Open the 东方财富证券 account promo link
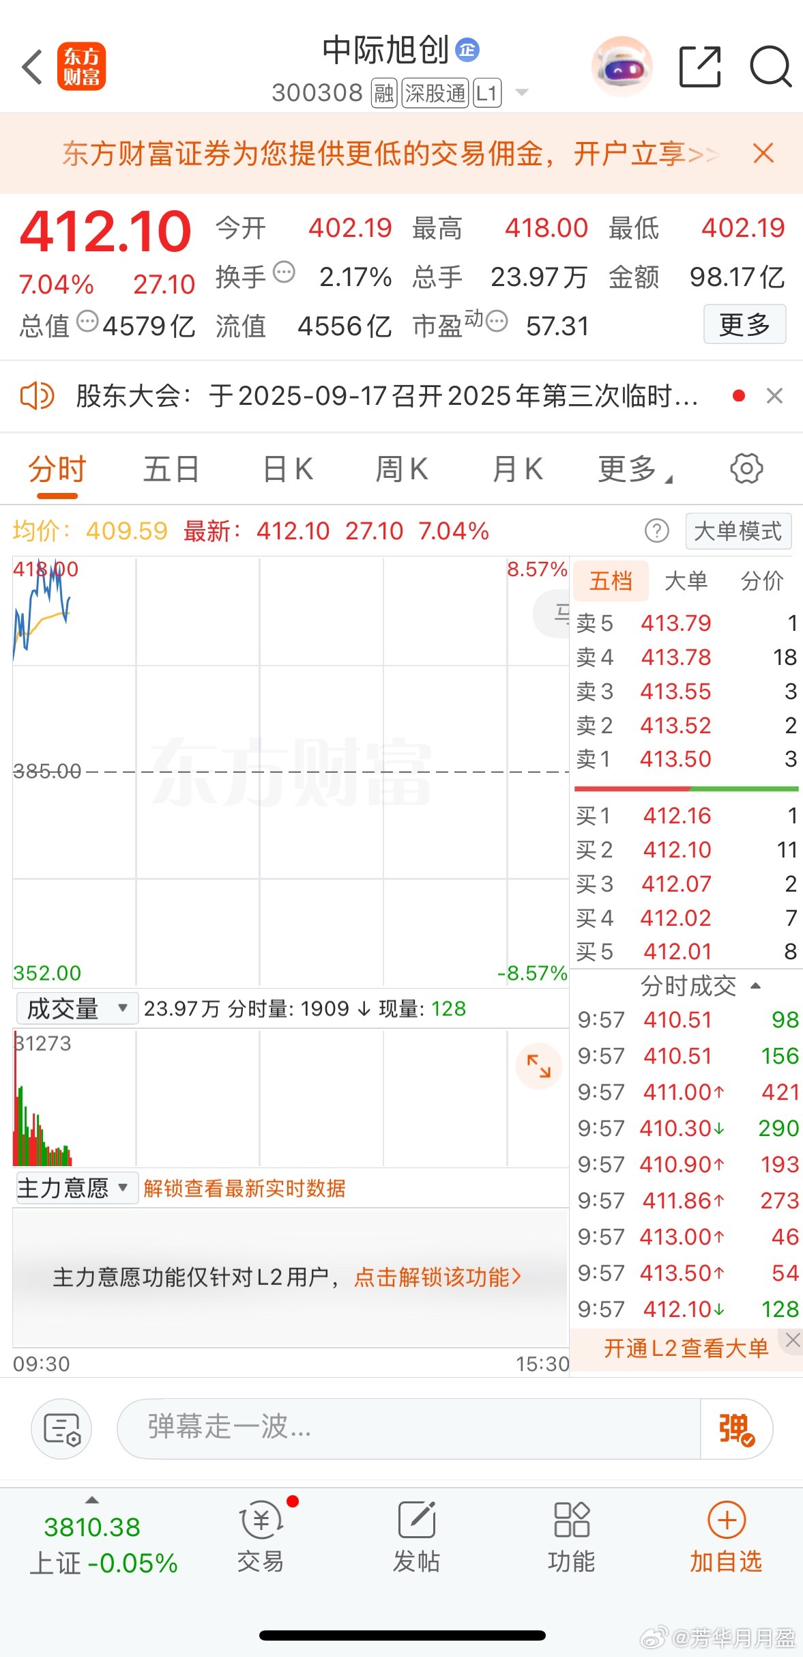Image resolution: width=803 pixels, height=1657 pixels. coord(391,154)
